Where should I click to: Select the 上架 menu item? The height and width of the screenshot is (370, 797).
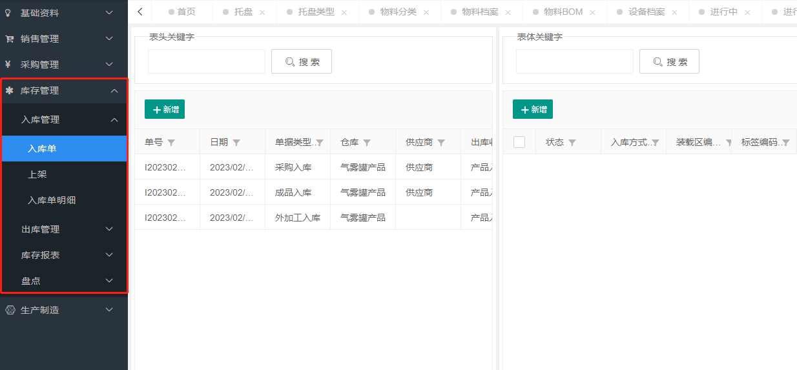[37, 174]
